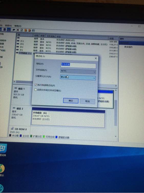Click the first orange folder toolbar icon
The image size is (144, 193).
tap(26, 30)
